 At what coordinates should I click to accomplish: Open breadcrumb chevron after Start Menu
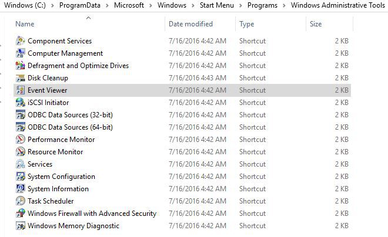click(x=240, y=5)
